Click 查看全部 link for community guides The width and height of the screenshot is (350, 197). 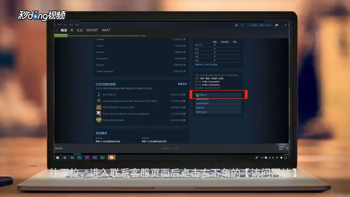(182, 84)
